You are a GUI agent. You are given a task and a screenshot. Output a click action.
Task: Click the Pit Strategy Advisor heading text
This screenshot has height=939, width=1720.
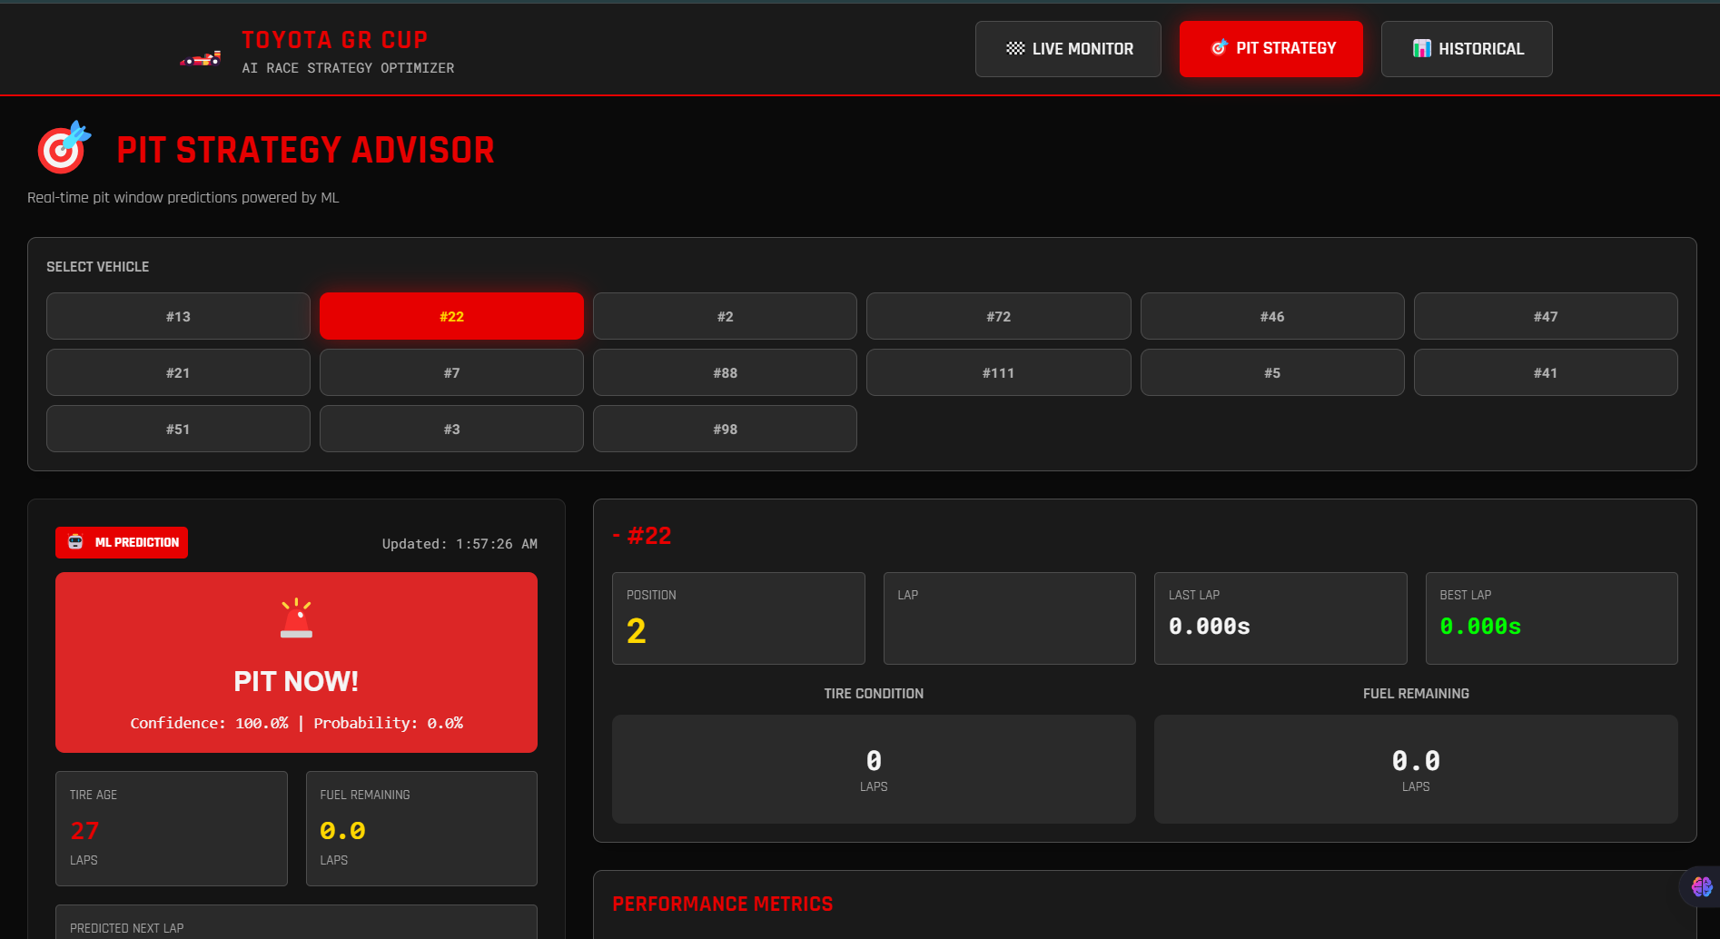(x=305, y=150)
